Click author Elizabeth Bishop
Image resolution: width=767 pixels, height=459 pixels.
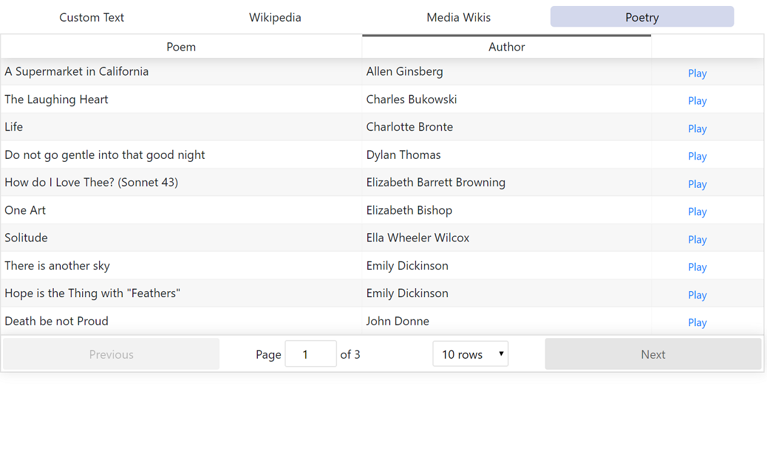(x=409, y=210)
